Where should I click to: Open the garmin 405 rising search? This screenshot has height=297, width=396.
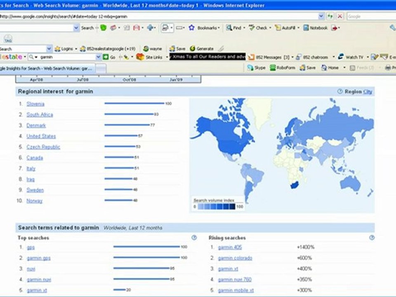[230, 247]
